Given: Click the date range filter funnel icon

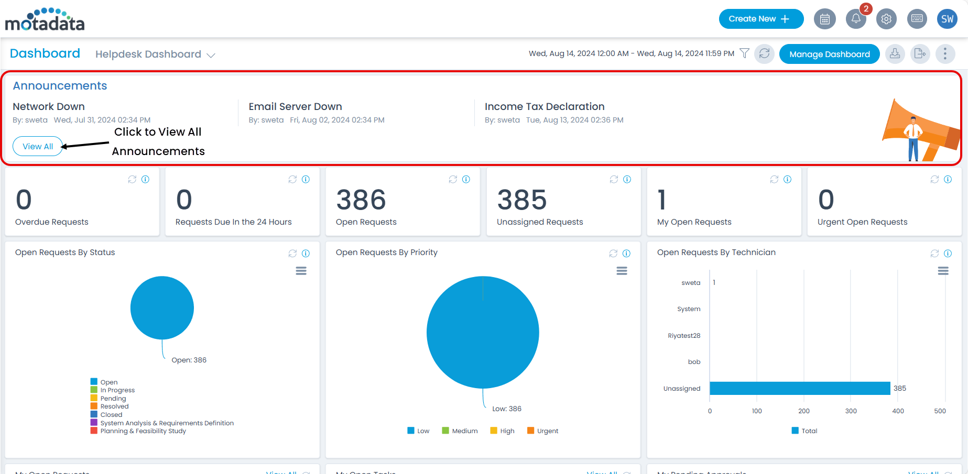Looking at the screenshot, I should coord(744,53).
